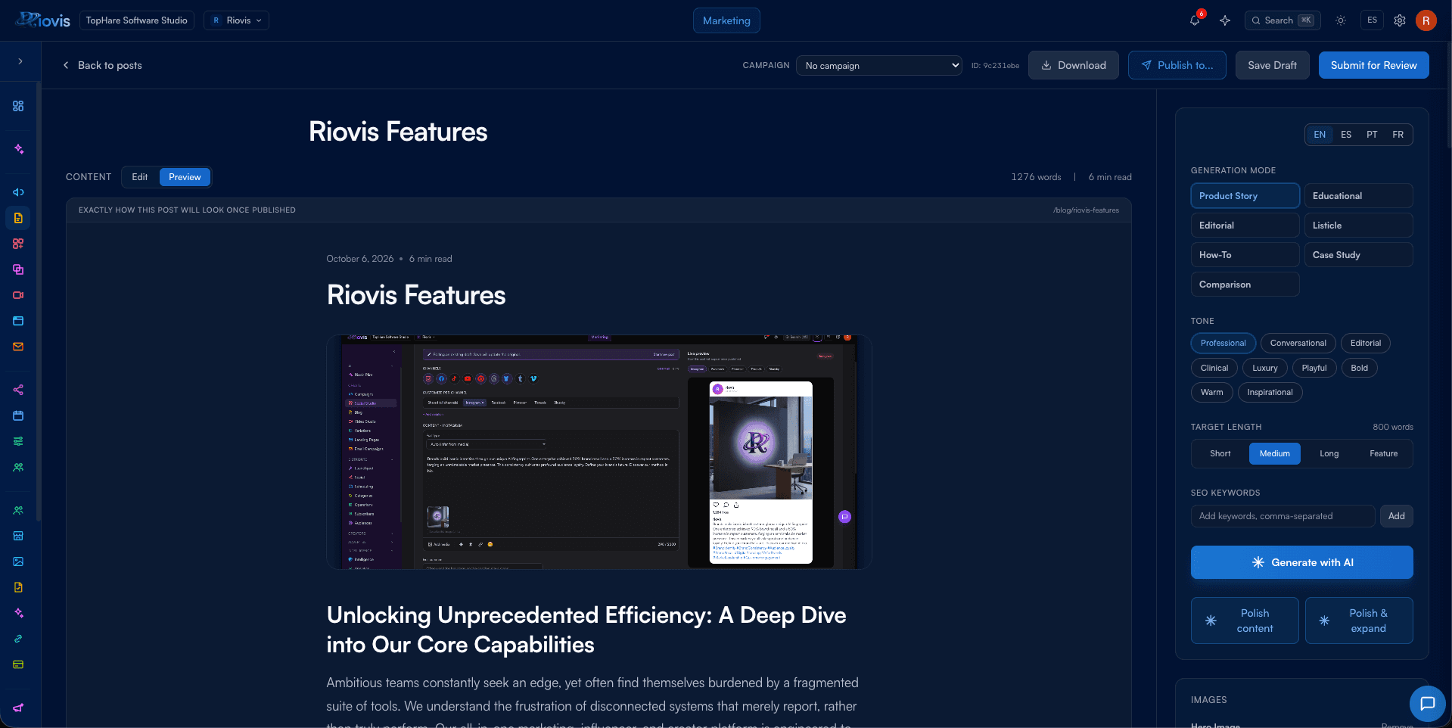Click the green sliders sidebar icon
This screenshot has height=728, width=1452.
(x=18, y=441)
